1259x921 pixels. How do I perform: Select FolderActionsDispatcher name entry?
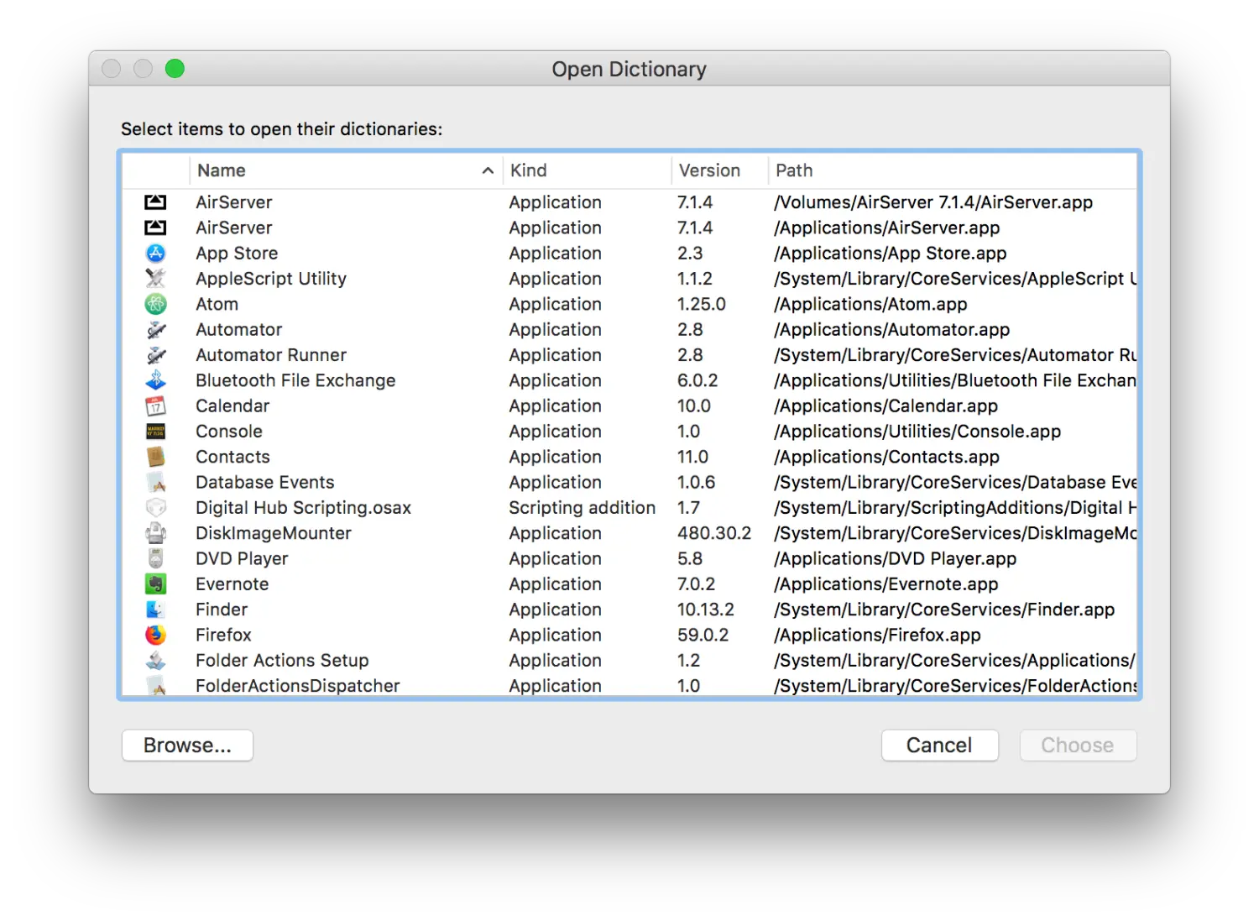[297, 686]
